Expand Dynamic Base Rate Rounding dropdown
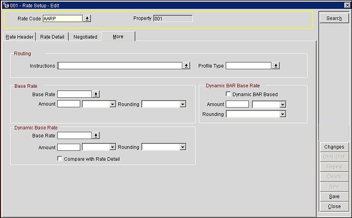 182,148
